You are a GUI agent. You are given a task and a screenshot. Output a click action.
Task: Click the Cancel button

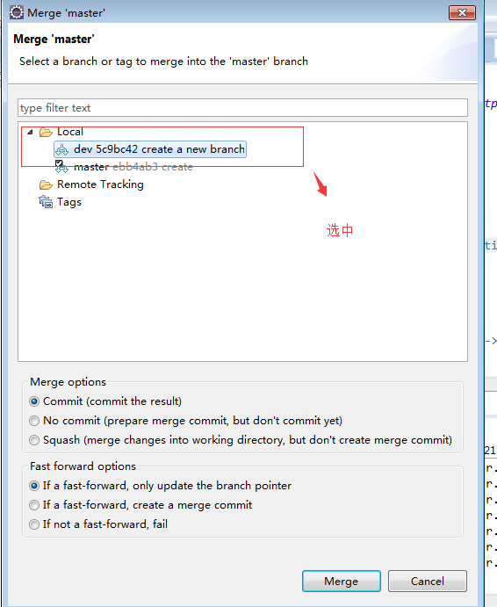(x=428, y=581)
